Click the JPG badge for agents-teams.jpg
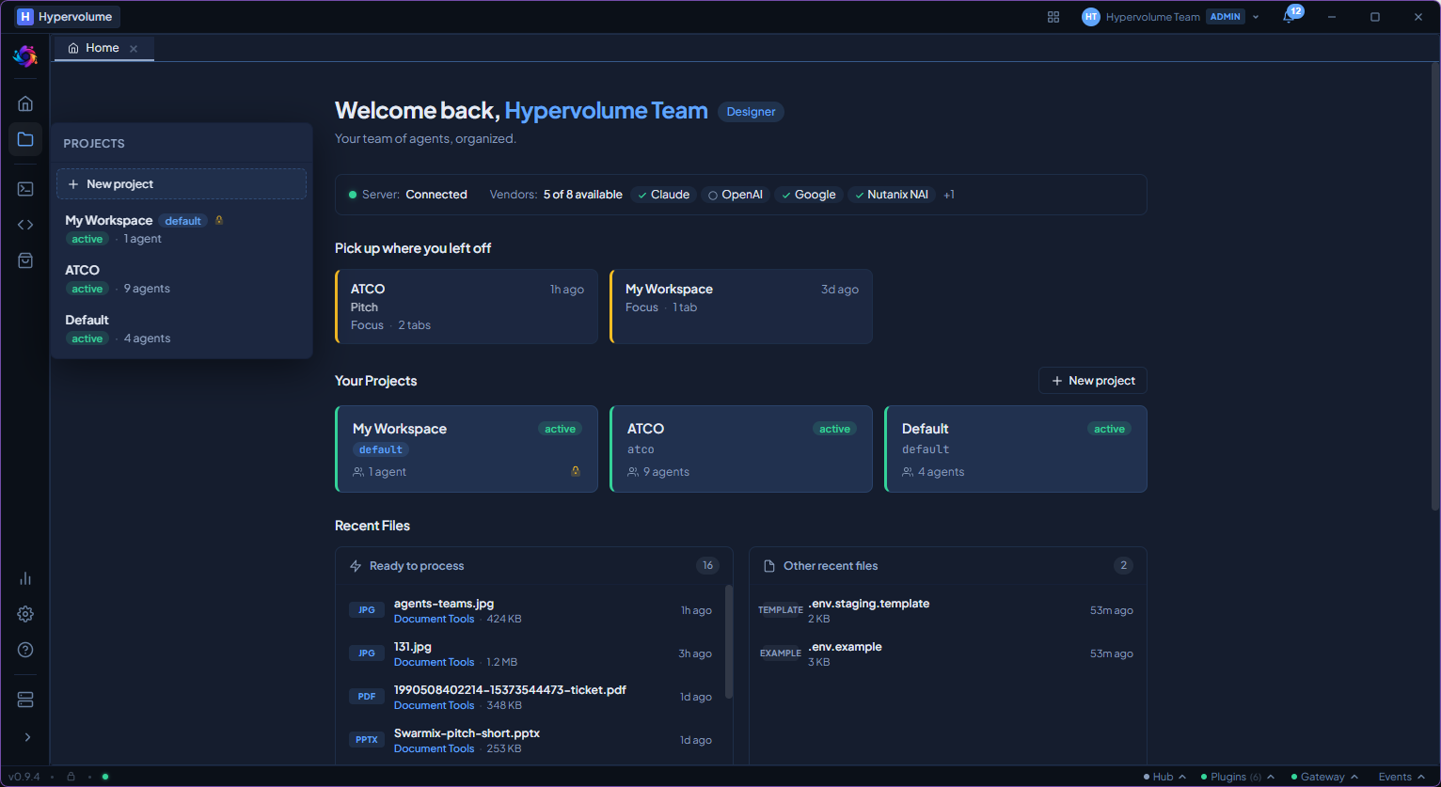1441x787 pixels. 367,610
